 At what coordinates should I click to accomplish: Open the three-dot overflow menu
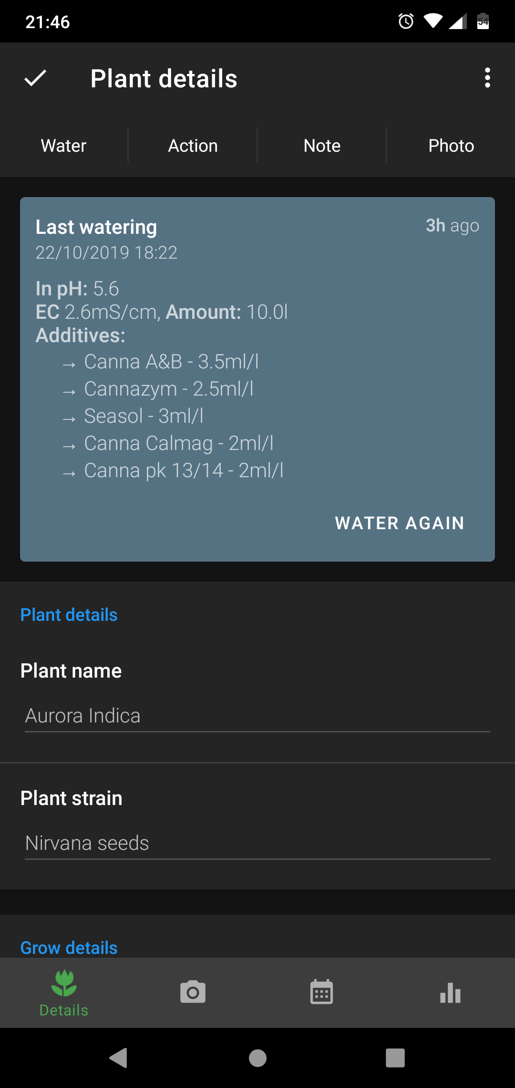(487, 78)
